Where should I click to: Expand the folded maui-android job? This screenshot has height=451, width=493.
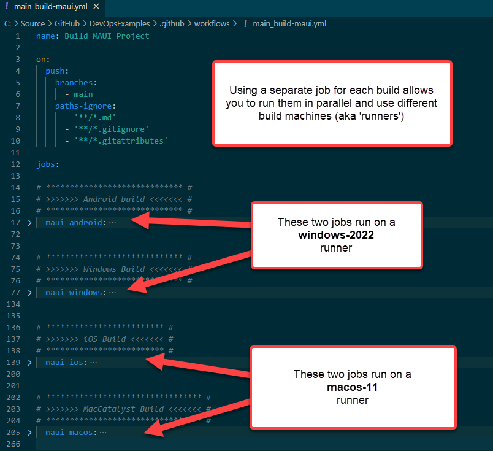coord(29,223)
